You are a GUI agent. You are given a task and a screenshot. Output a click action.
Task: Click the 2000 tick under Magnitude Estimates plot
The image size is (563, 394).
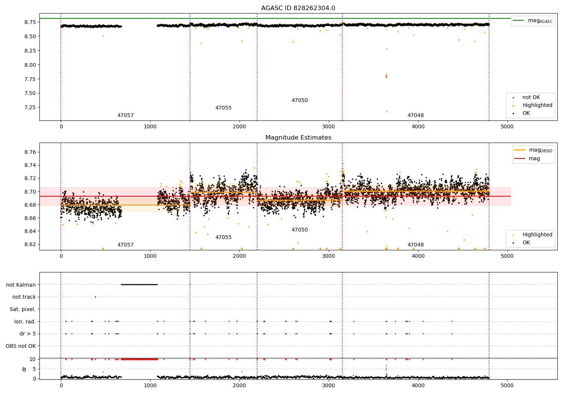coord(239,256)
